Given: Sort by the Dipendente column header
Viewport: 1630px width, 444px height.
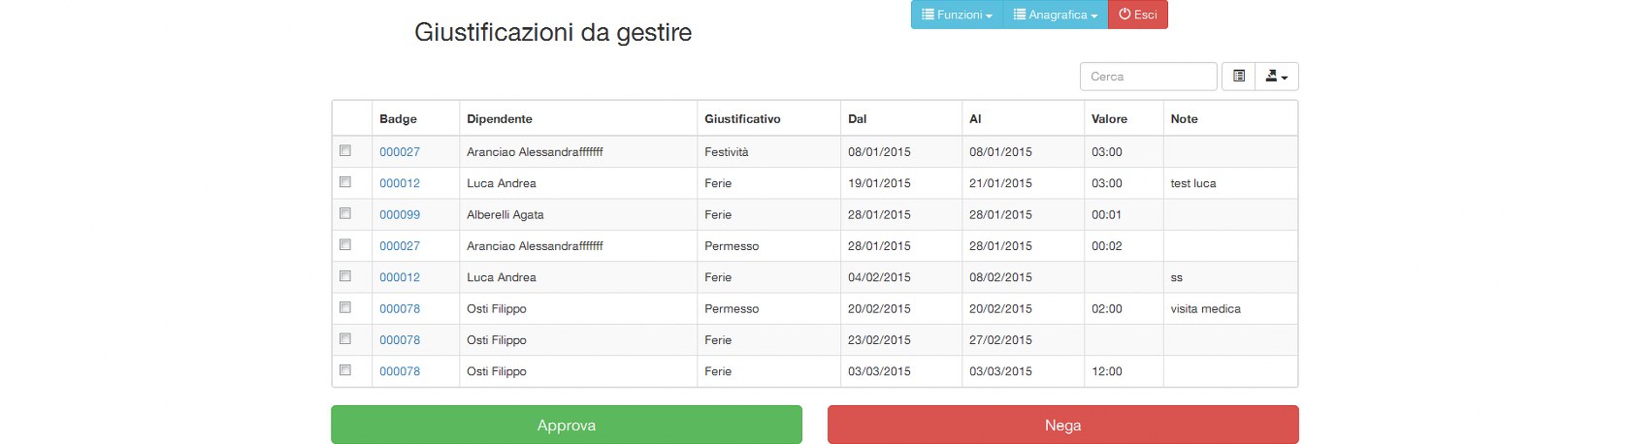Looking at the screenshot, I should coord(500,119).
